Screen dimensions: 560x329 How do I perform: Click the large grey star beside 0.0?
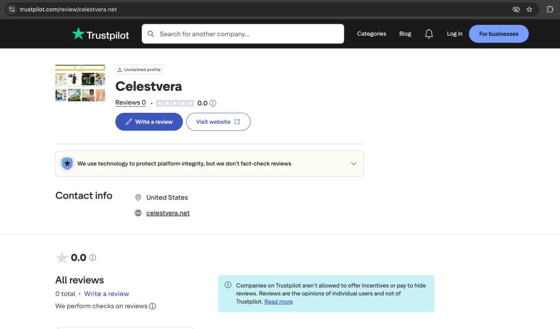pos(62,257)
